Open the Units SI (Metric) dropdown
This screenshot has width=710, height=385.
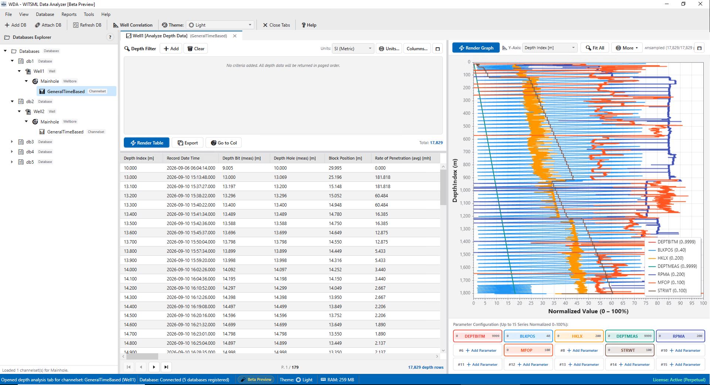(353, 49)
